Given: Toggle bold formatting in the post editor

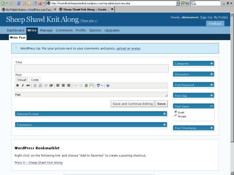Looking at the screenshot, I should [17, 85].
